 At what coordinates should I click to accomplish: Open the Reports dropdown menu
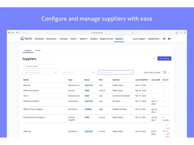pos(84,39)
